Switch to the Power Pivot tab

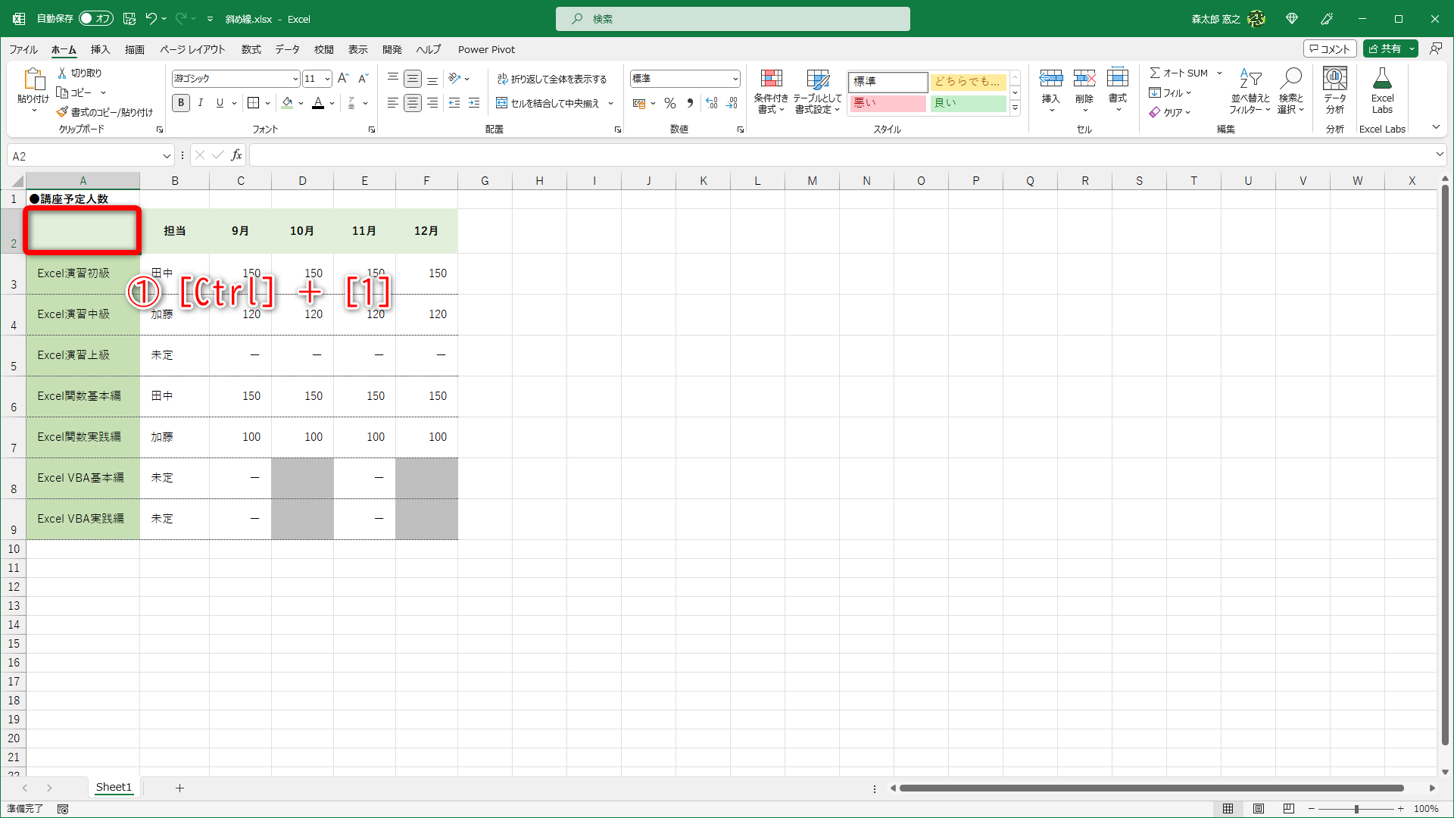coord(486,49)
